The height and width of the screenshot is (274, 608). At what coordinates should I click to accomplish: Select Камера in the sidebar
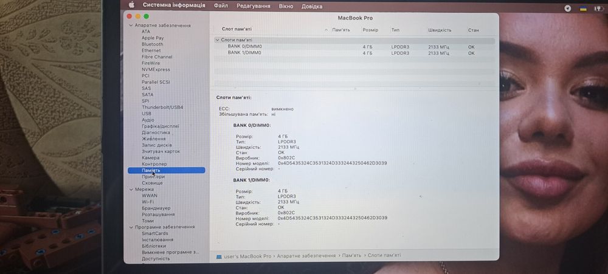pyautogui.click(x=150, y=158)
